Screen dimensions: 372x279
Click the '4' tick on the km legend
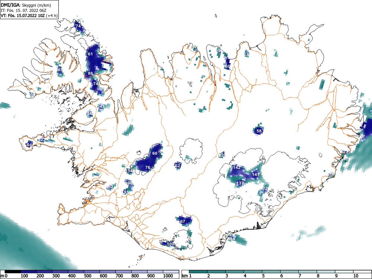click(x=245, y=276)
